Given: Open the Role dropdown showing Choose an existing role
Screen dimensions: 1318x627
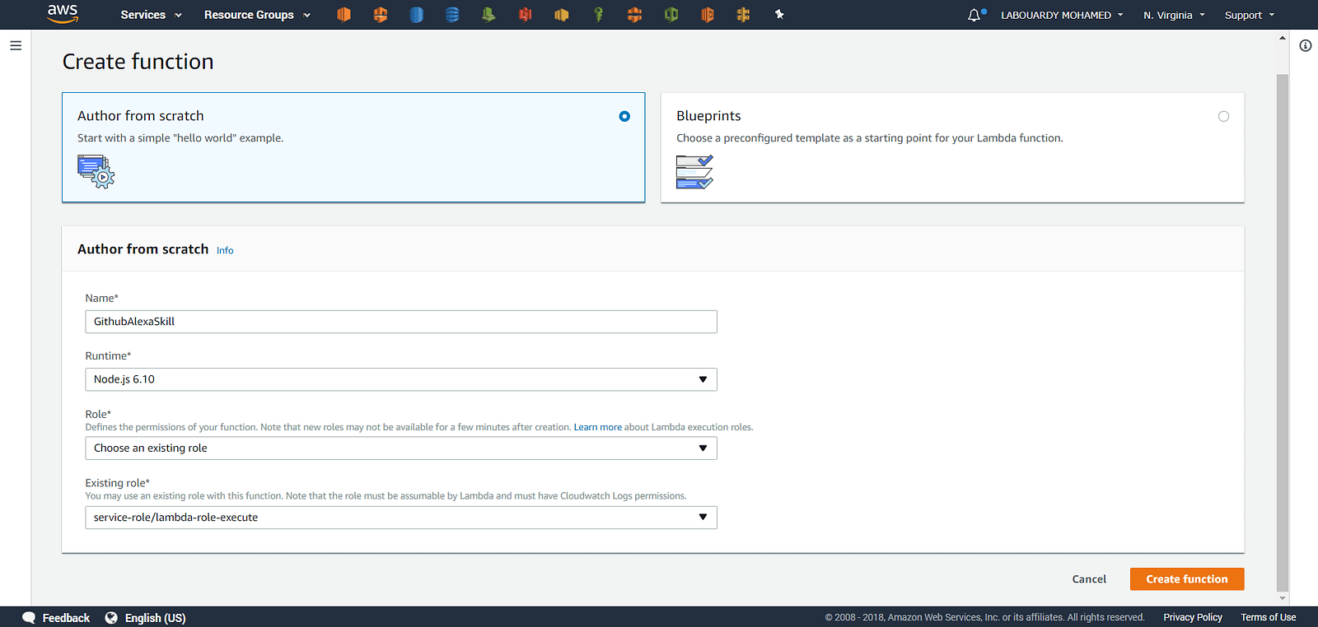Looking at the screenshot, I should (401, 448).
